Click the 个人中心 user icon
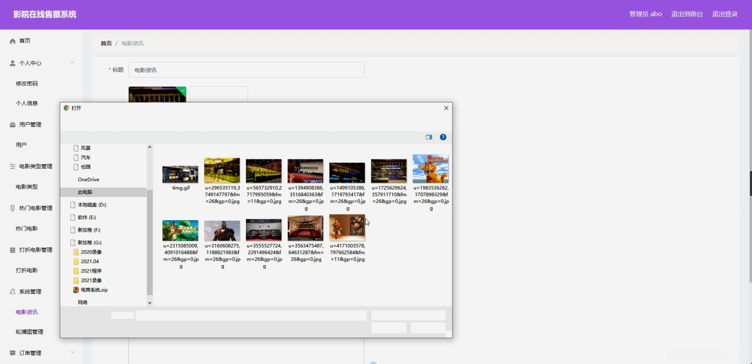Image resolution: width=752 pixels, height=364 pixels. (13, 63)
